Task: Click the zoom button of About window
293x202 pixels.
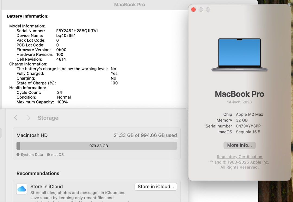Action: (x=208, y=9)
